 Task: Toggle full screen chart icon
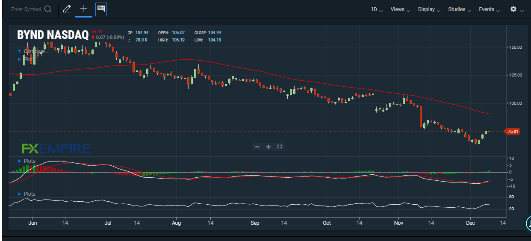pyautogui.click(x=280, y=147)
